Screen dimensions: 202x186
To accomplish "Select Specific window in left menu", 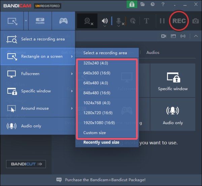I will pos(38,91).
